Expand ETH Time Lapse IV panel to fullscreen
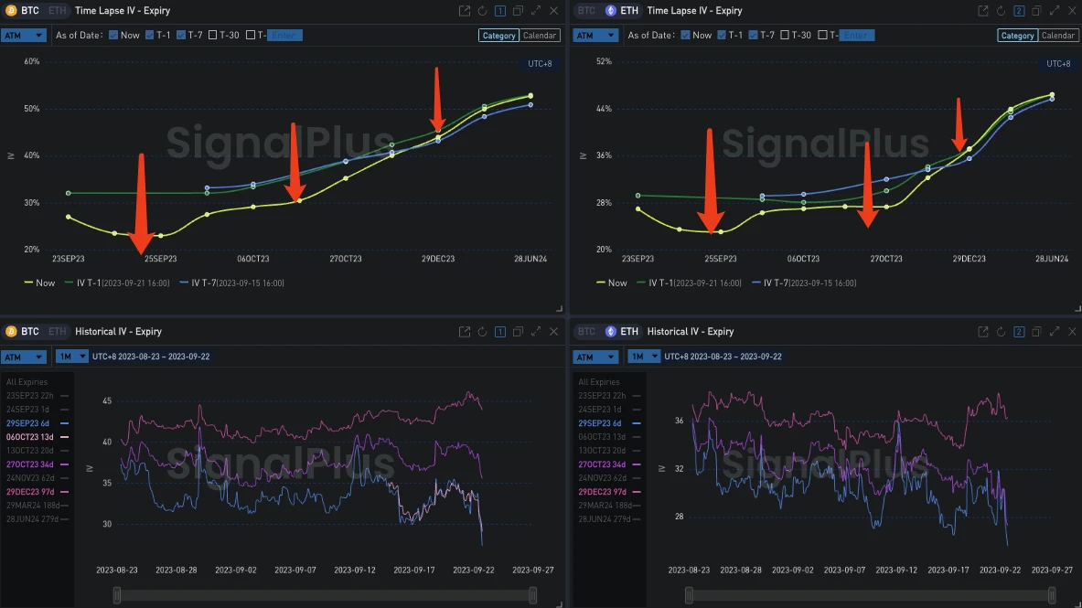 (1055, 11)
